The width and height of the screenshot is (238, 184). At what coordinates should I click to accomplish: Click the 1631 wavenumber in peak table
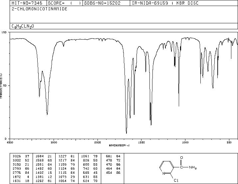[x=17, y=181]
